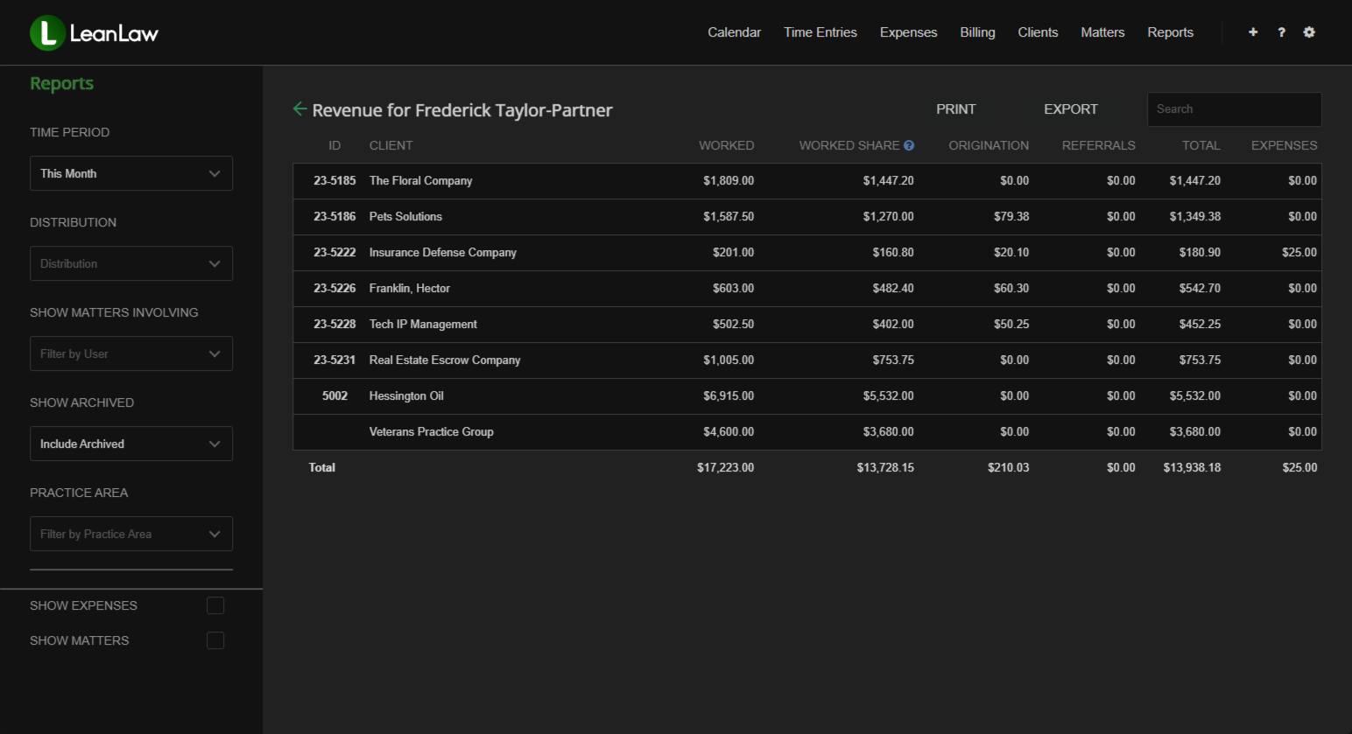Open the Include Archived dropdown
The height and width of the screenshot is (734, 1352).
pos(131,444)
